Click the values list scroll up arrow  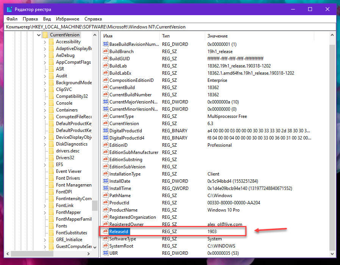(332, 35)
